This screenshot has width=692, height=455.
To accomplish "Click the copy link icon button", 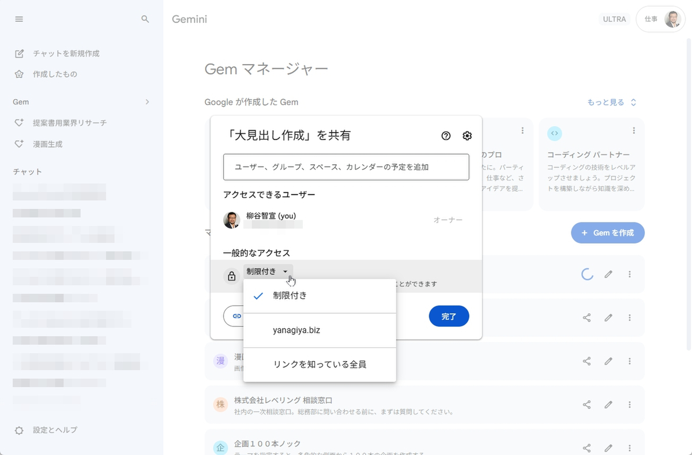I will click(x=236, y=316).
